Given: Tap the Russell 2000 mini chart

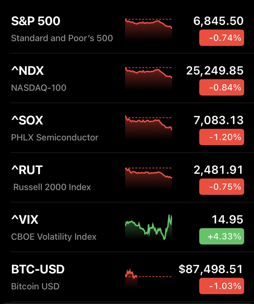Looking at the screenshot, I should tap(149, 178).
